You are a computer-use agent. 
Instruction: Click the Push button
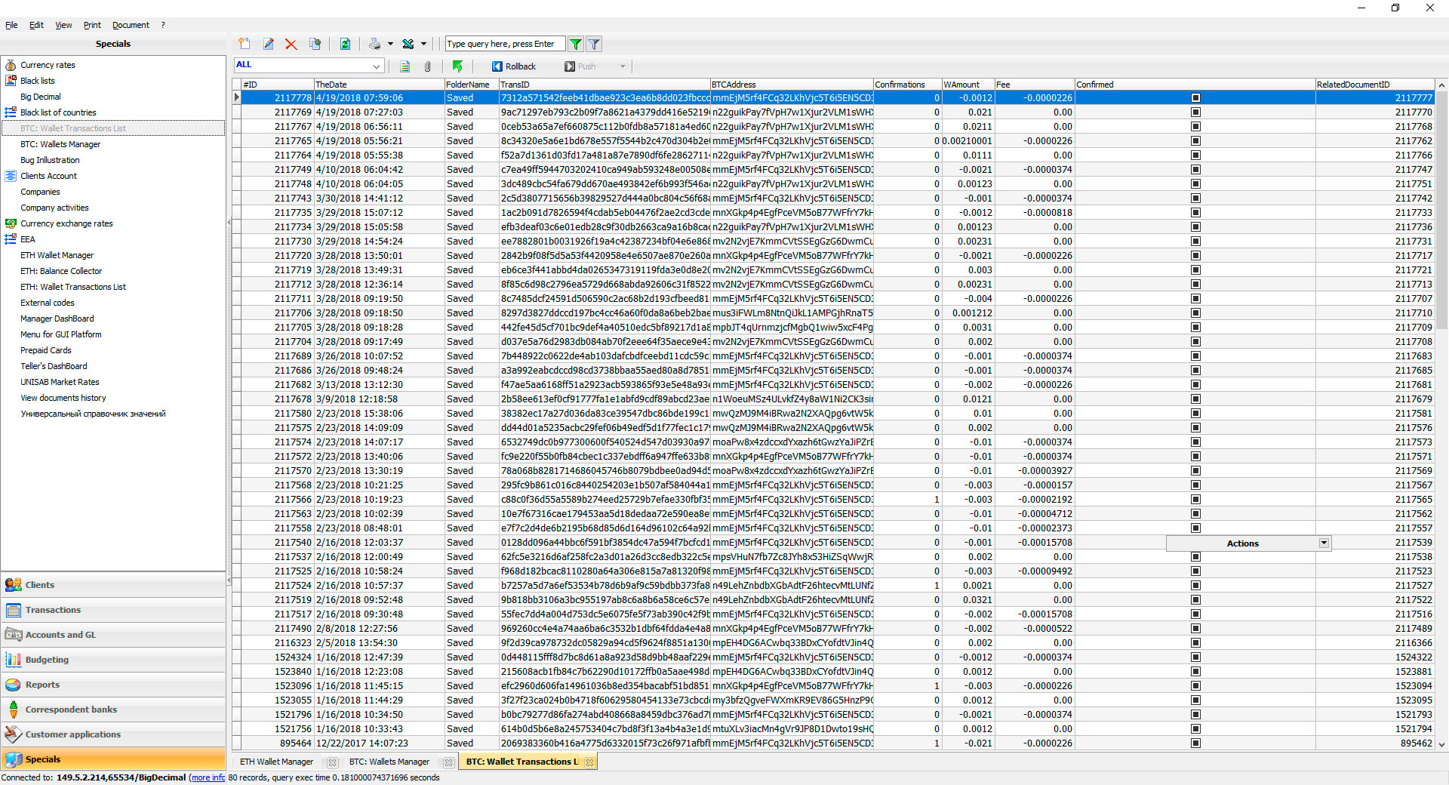coord(580,66)
